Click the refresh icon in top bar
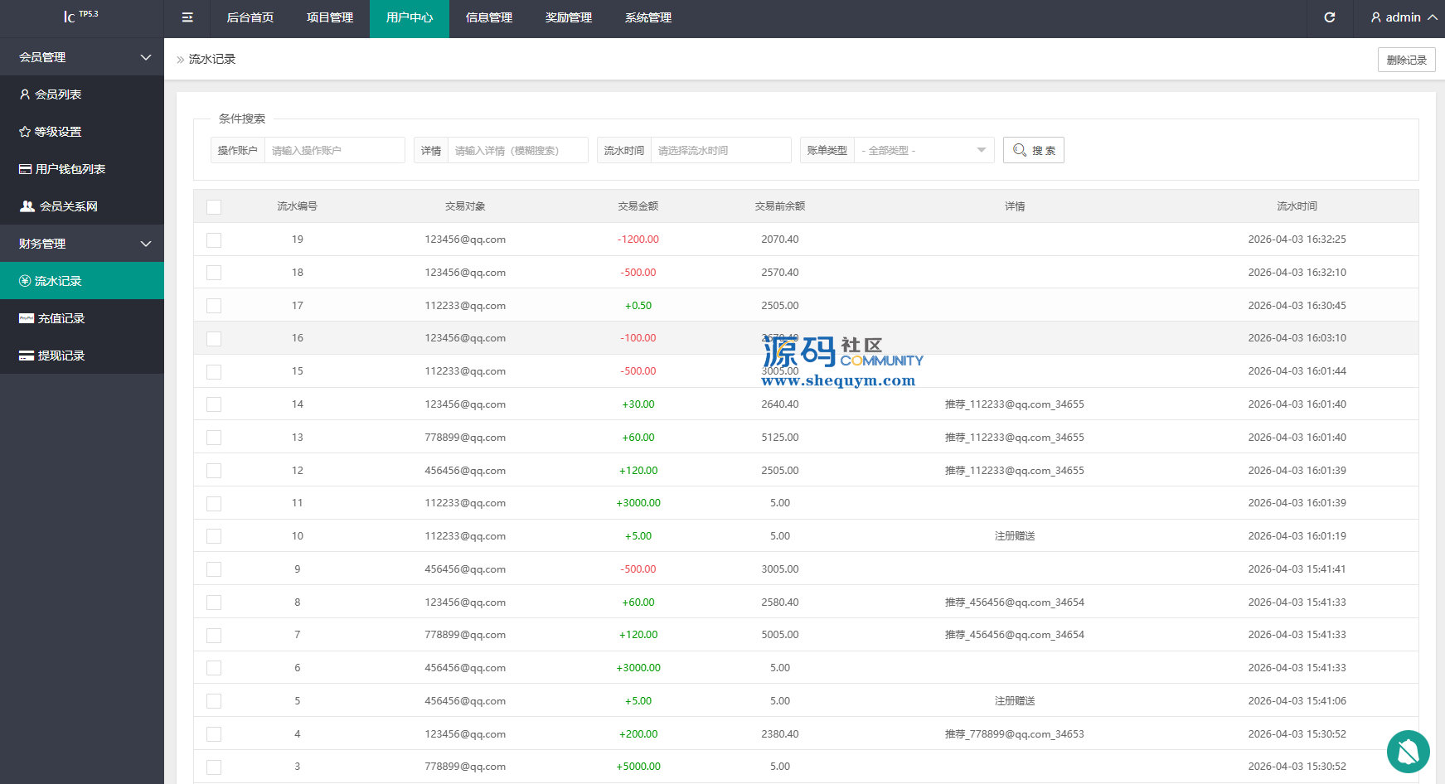Viewport: 1445px width, 784px height. pyautogui.click(x=1330, y=17)
